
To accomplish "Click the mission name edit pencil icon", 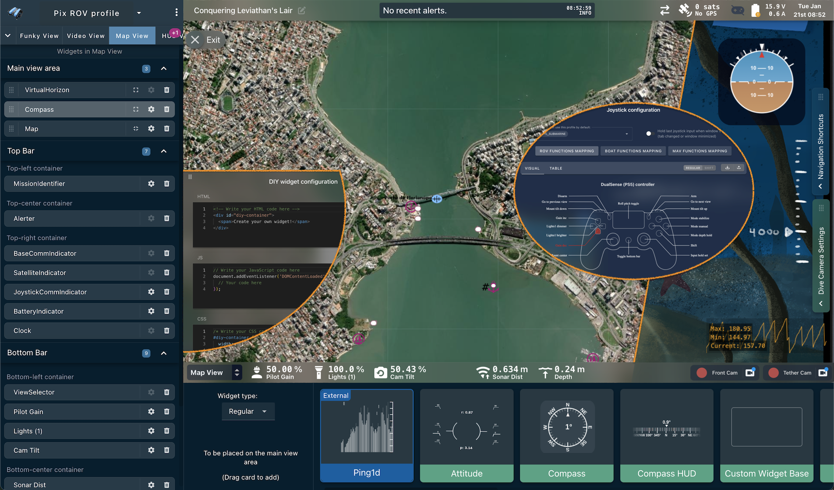I will (x=302, y=10).
